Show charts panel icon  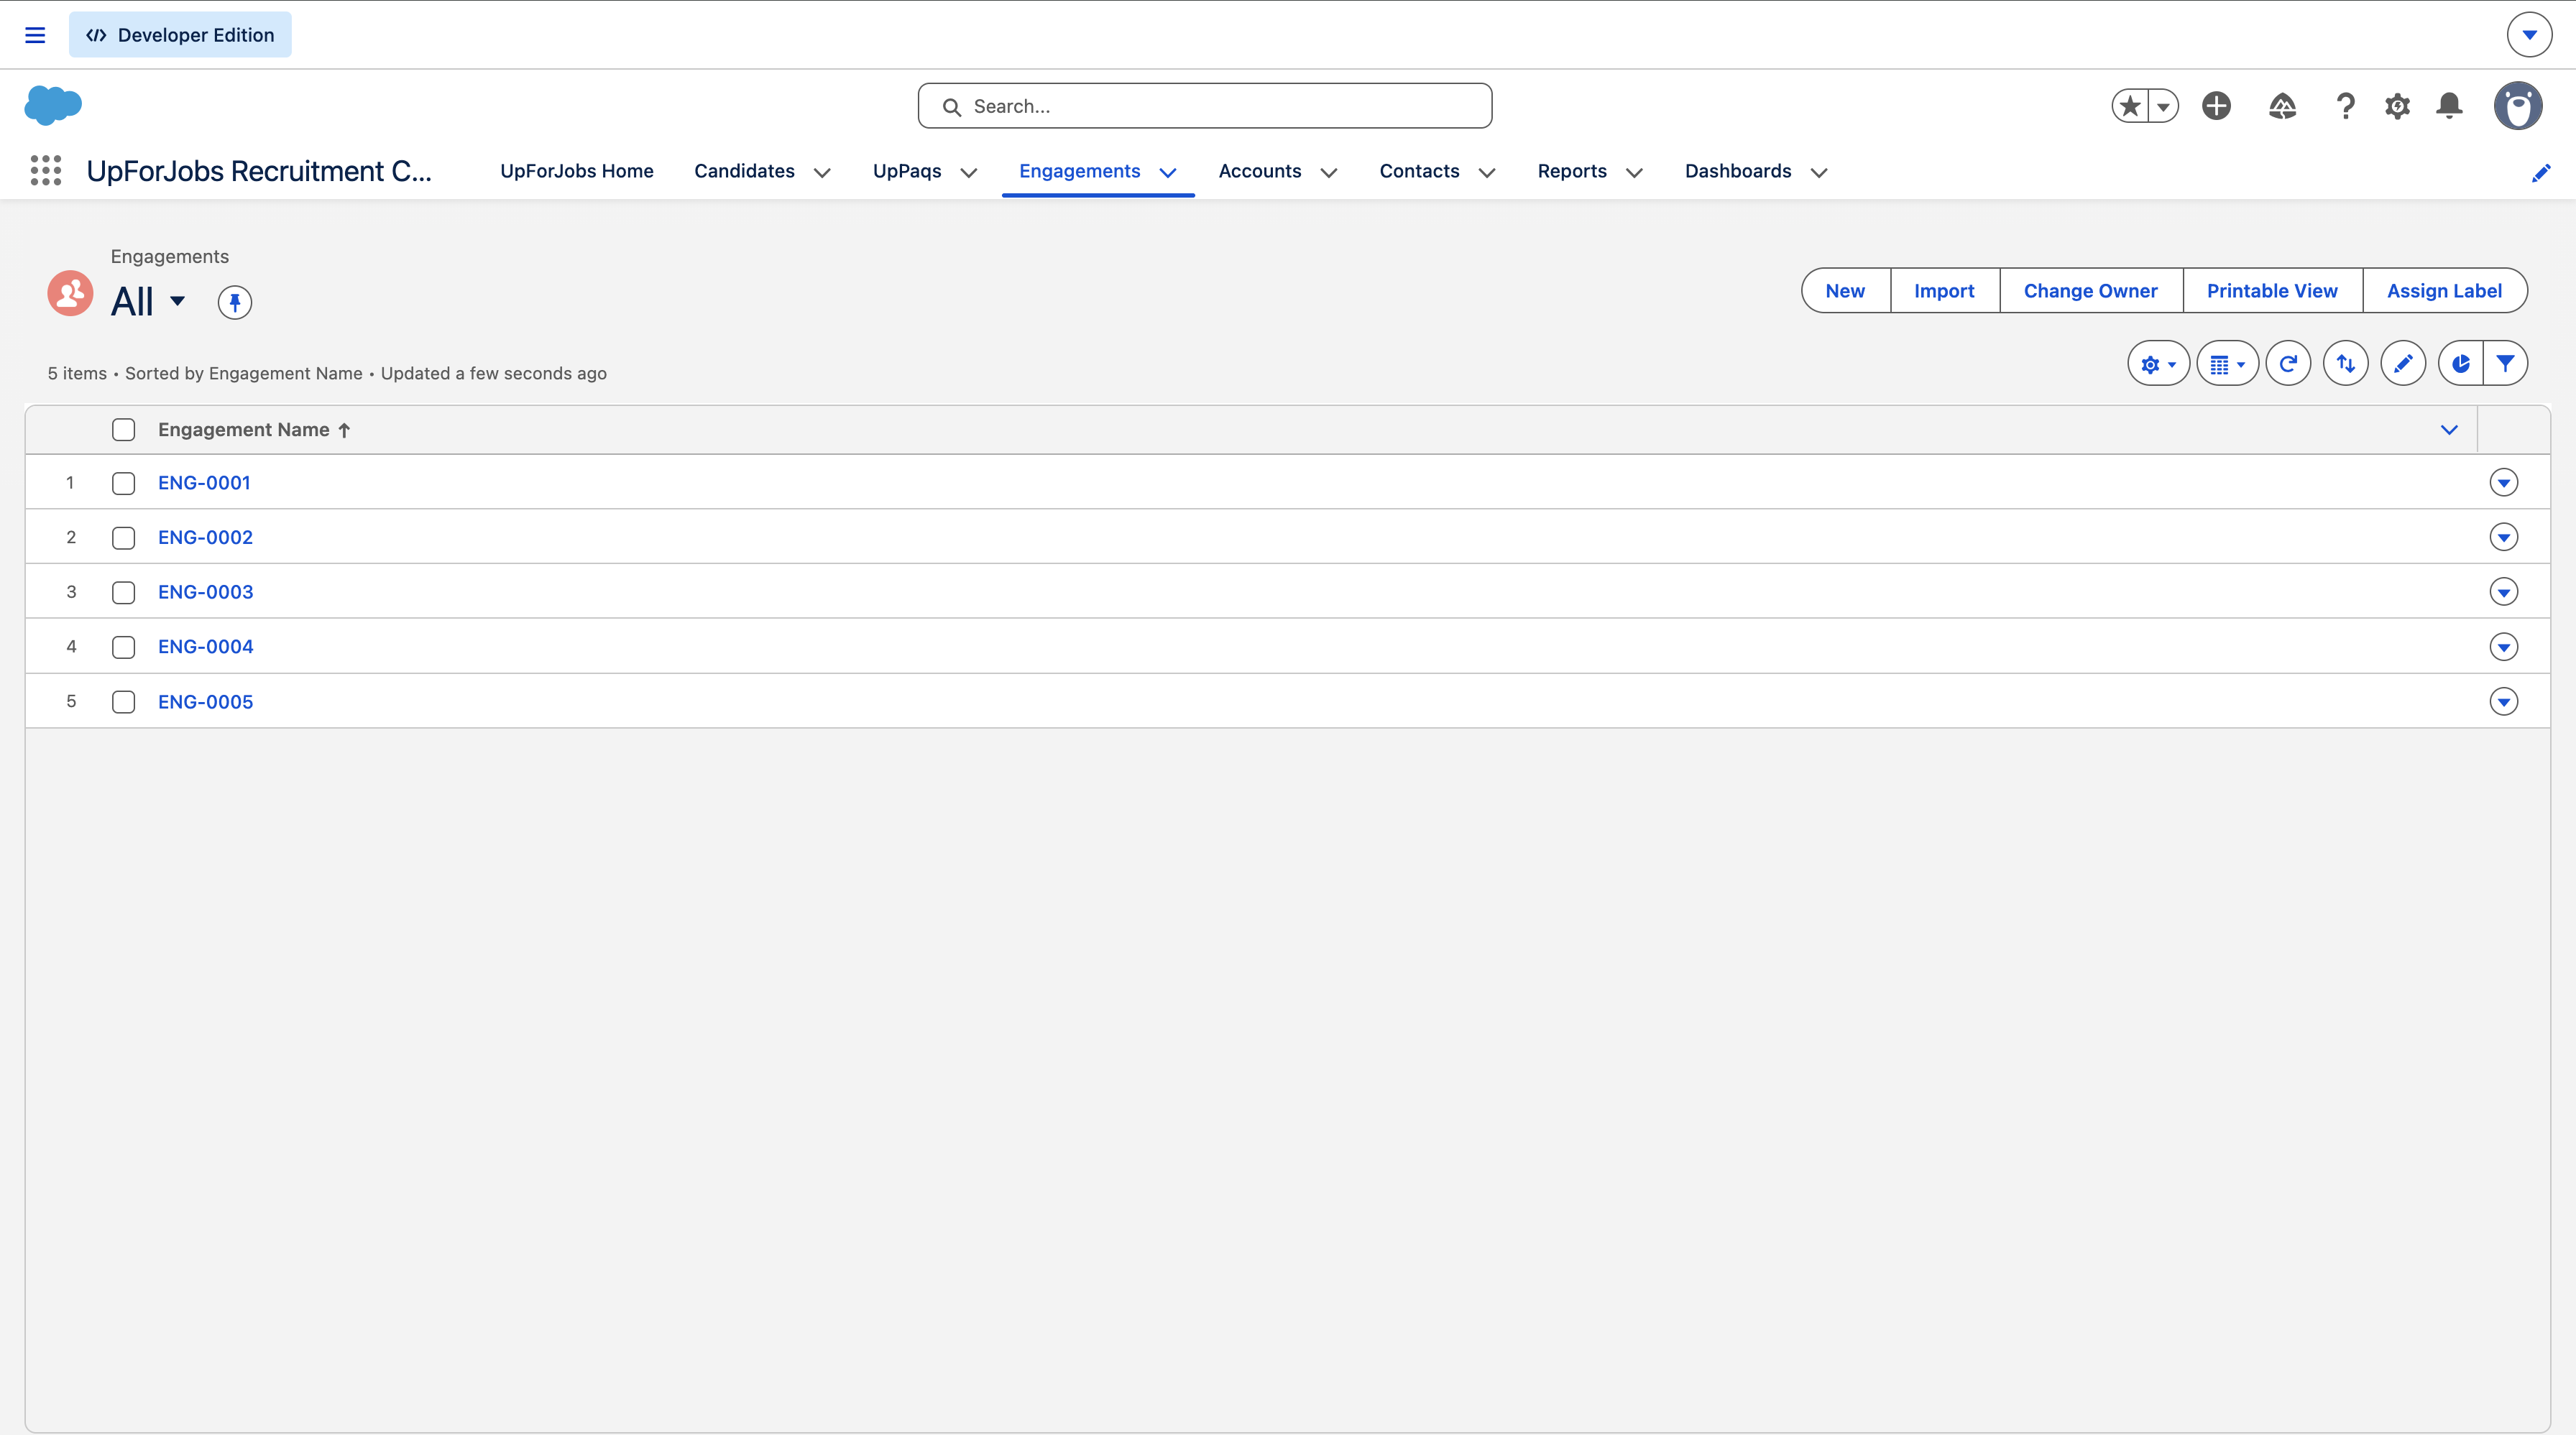[2461, 364]
